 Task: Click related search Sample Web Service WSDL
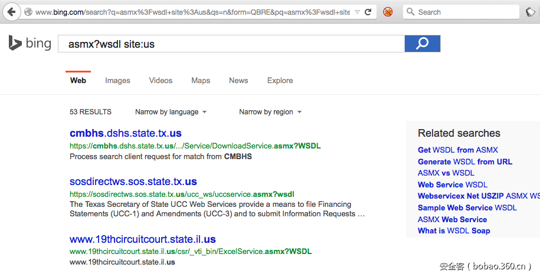(x=467, y=208)
